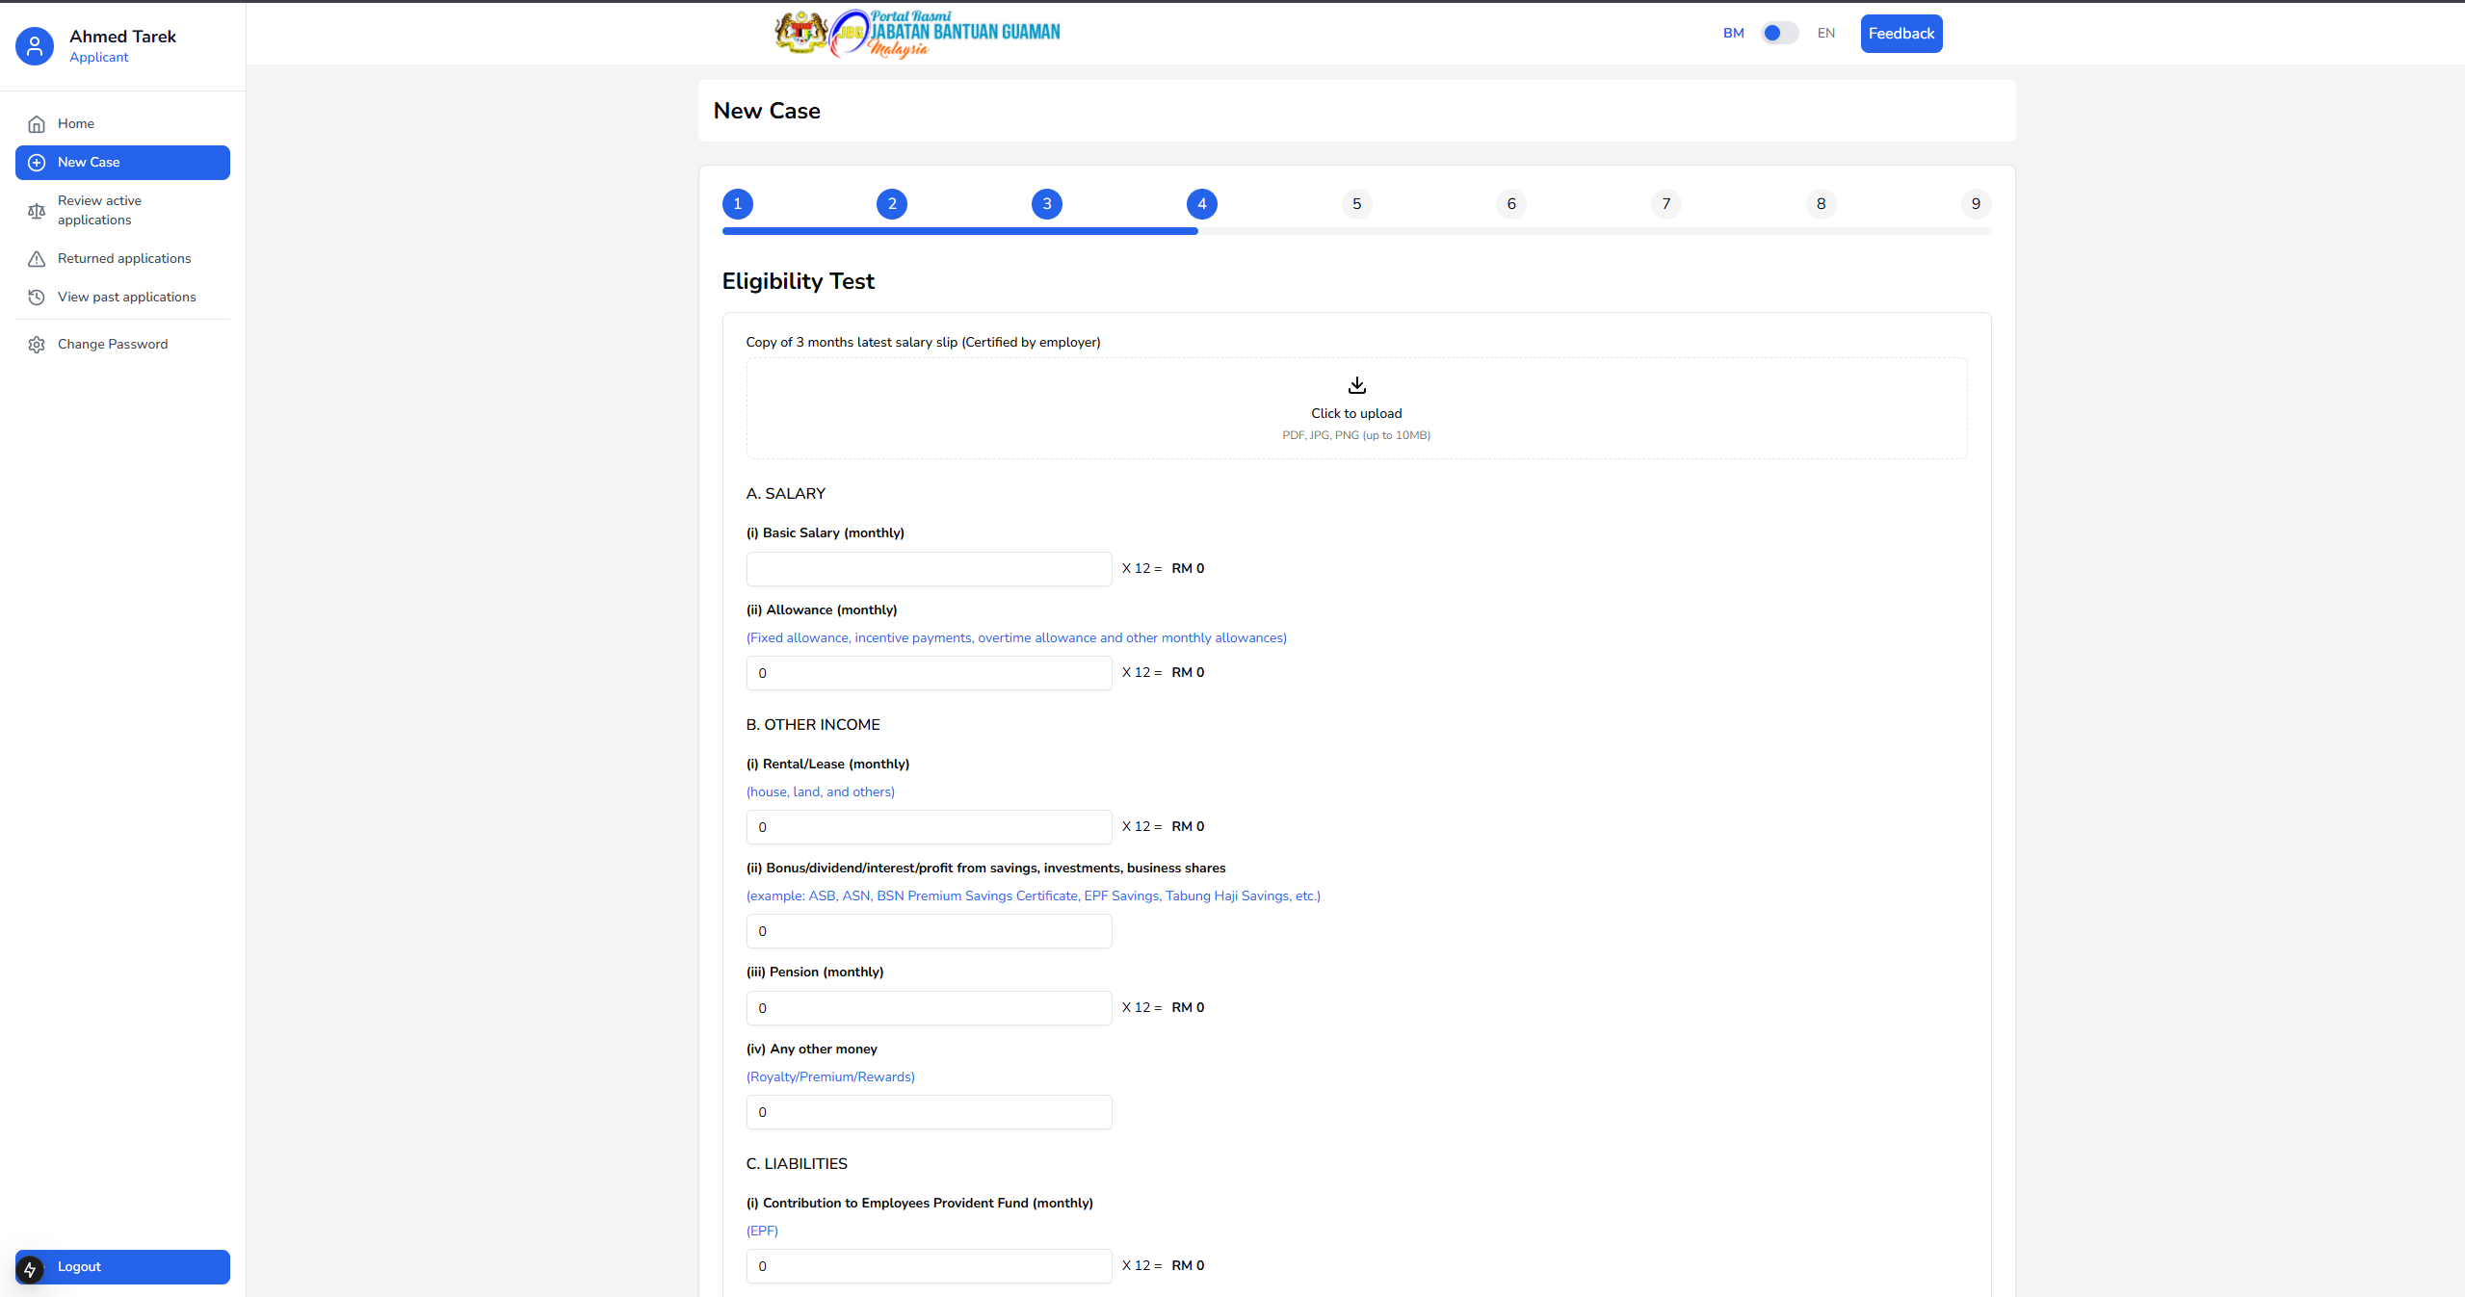Click the Pension monthly input field
Viewport: 2465px width, 1297px height.
929,1008
